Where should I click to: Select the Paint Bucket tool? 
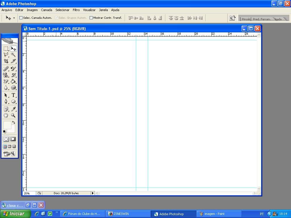pyautogui.click(x=13, y=81)
